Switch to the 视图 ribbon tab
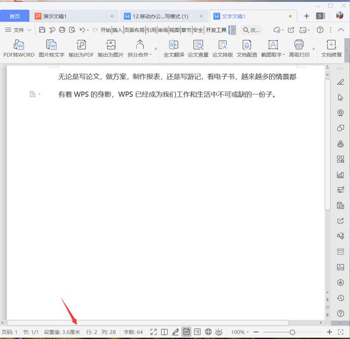Viewport: 350px width, 339px height. [175, 30]
